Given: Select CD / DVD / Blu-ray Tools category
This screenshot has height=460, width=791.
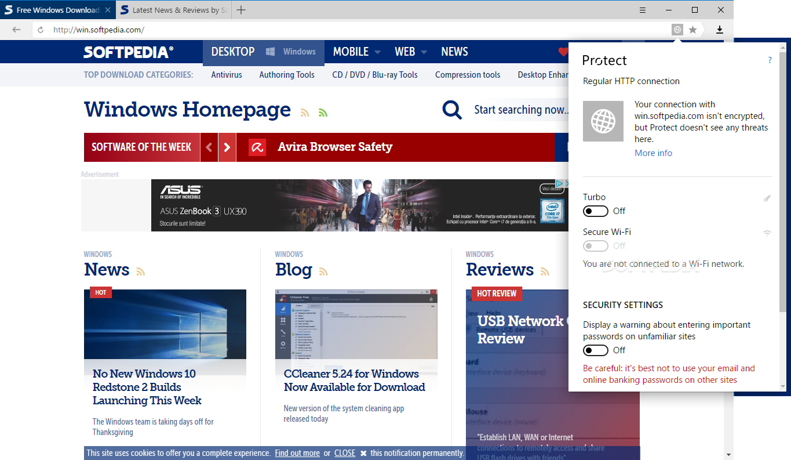Looking at the screenshot, I should click(375, 75).
